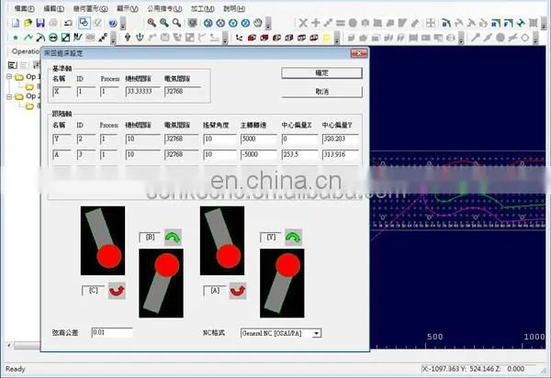The width and height of the screenshot is (551, 378).
Task: Click the red rotate arrow next to [A]
Action: coord(238,291)
